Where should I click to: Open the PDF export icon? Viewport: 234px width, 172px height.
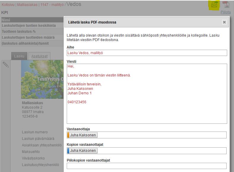(226, 4)
